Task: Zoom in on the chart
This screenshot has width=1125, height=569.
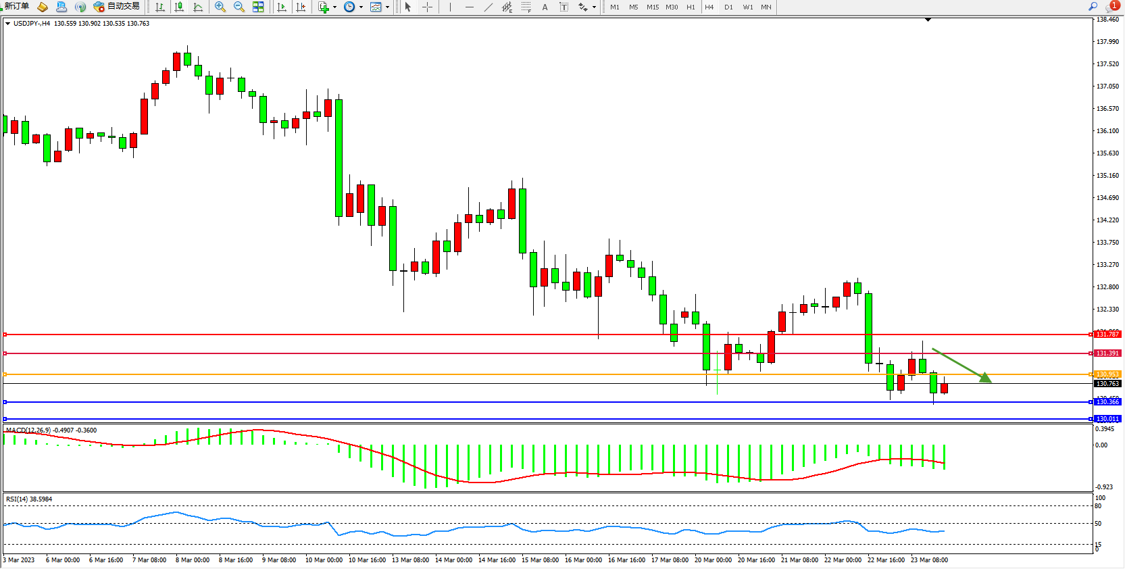Action: pyautogui.click(x=220, y=7)
